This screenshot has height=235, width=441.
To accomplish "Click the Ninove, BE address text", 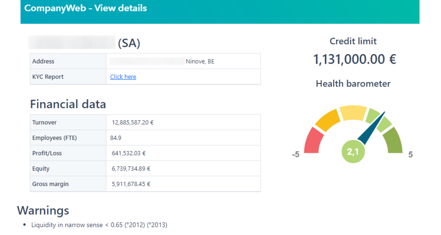I will 200,61.
